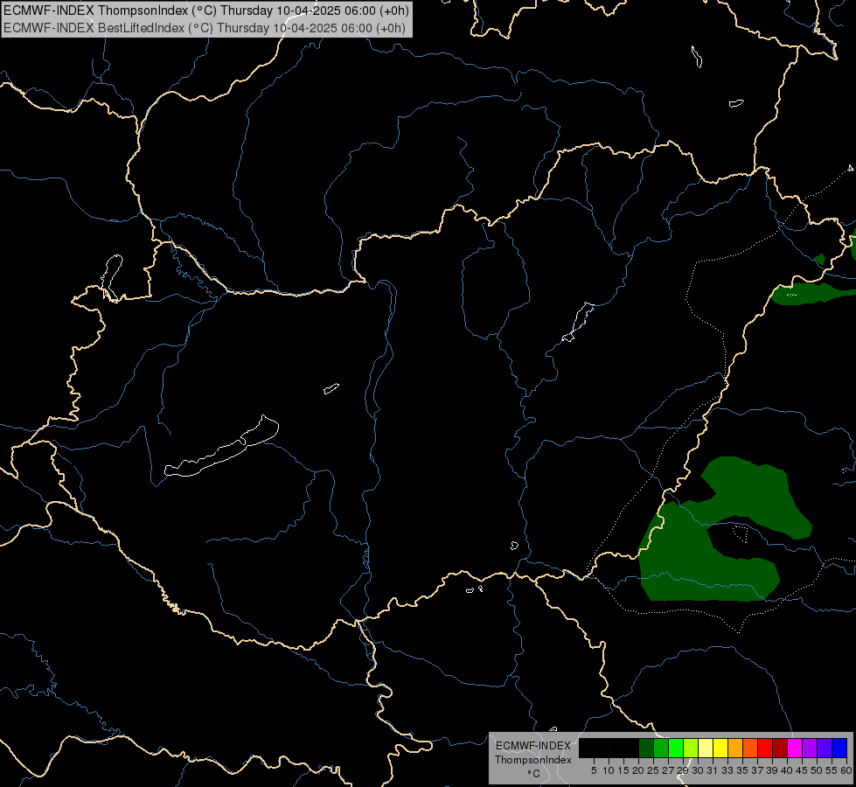
Task: Click the legend value label '20'
Action: (638, 770)
